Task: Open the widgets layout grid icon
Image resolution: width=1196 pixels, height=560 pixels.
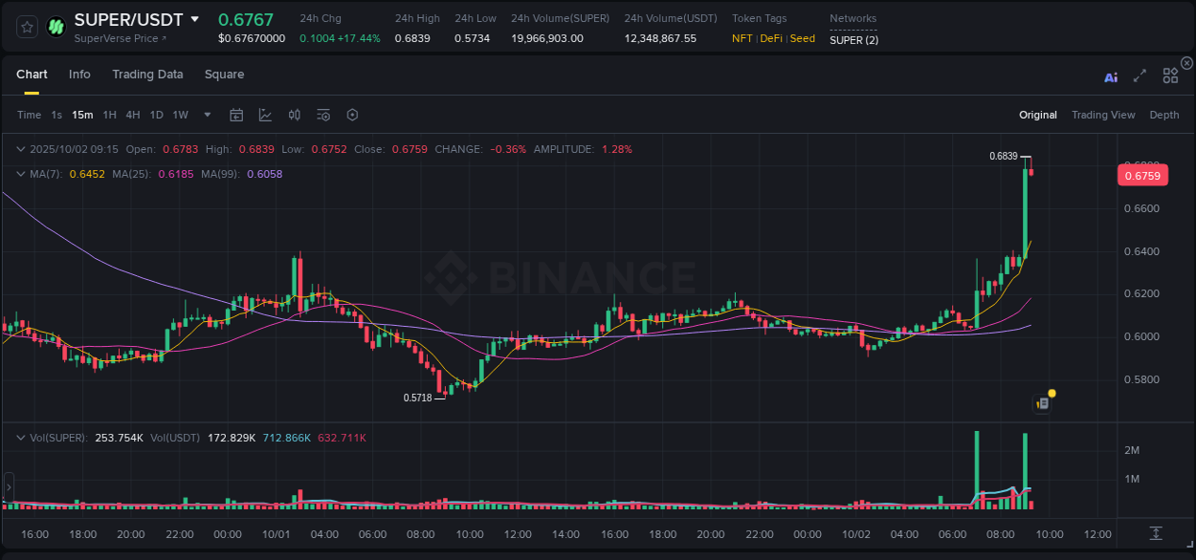Action: tap(1170, 75)
